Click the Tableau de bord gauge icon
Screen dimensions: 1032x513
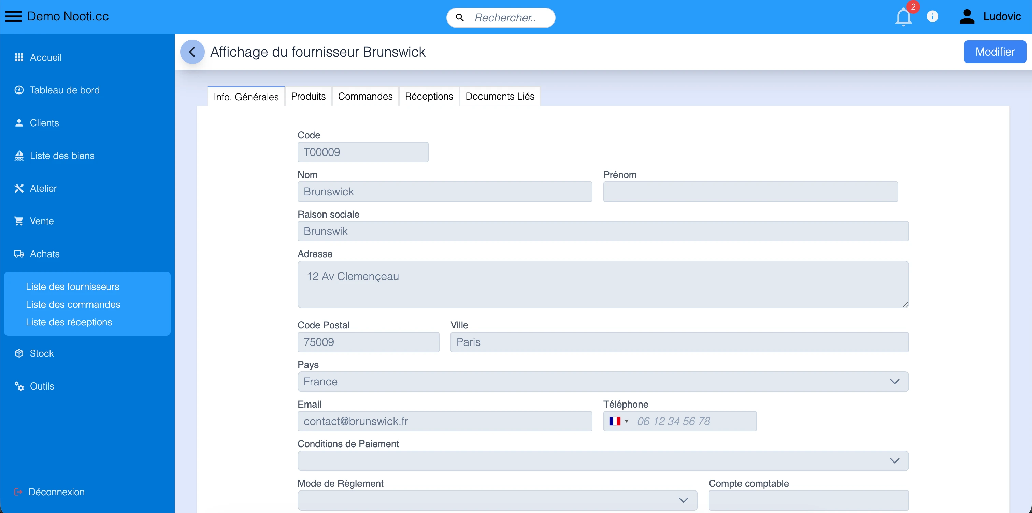(19, 90)
